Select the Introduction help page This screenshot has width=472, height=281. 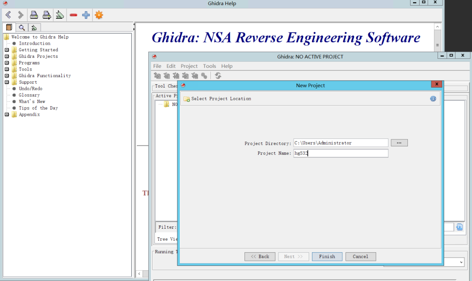tap(34, 43)
